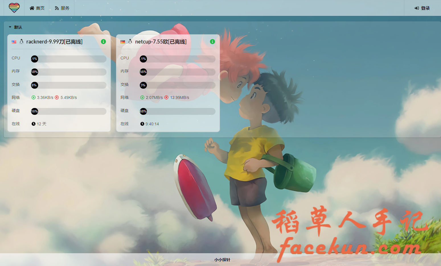Click the German flag on netcup card
441x266 pixels.
click(x=123, y=42)
